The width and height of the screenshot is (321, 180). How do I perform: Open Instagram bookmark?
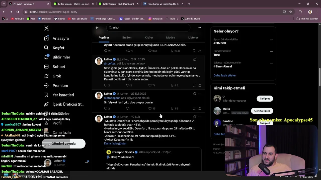pyautogui.click(x=155, y=19)
